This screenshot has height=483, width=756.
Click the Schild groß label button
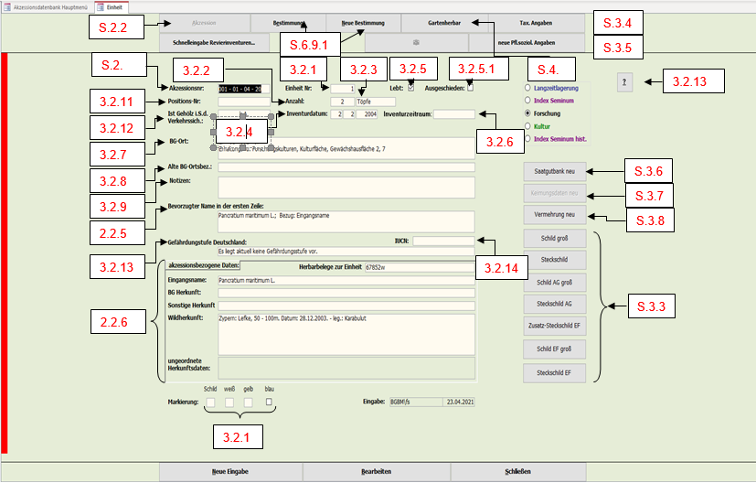(553, 238)
